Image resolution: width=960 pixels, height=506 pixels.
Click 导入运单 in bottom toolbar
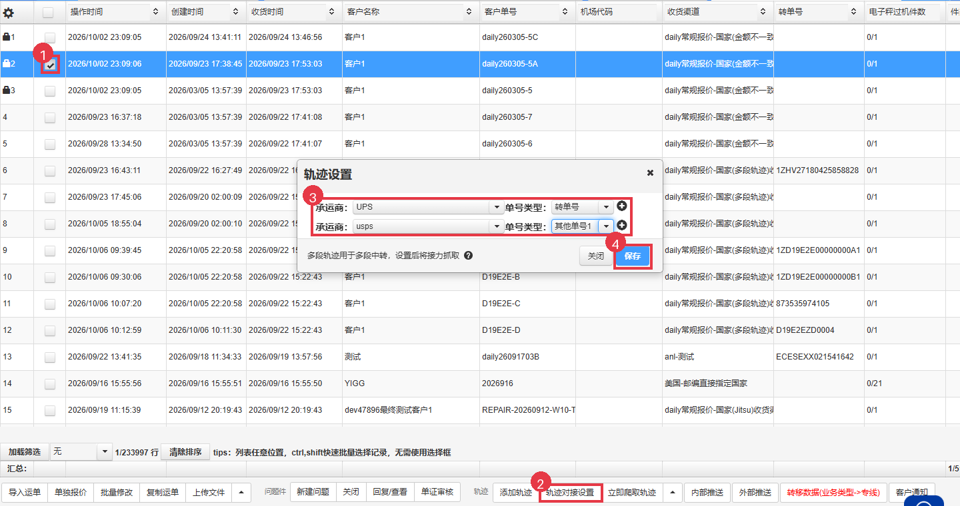click(x=25, y=493)
